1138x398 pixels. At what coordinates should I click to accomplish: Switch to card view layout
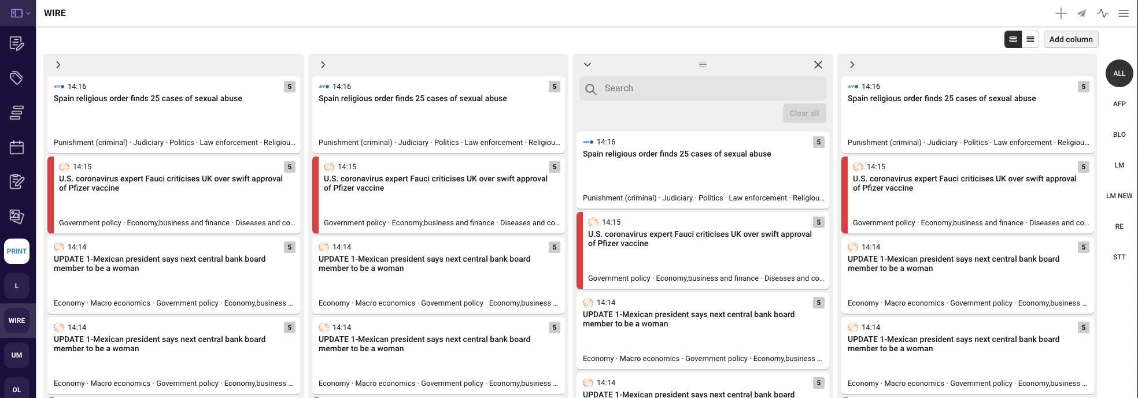point(1013,39)
